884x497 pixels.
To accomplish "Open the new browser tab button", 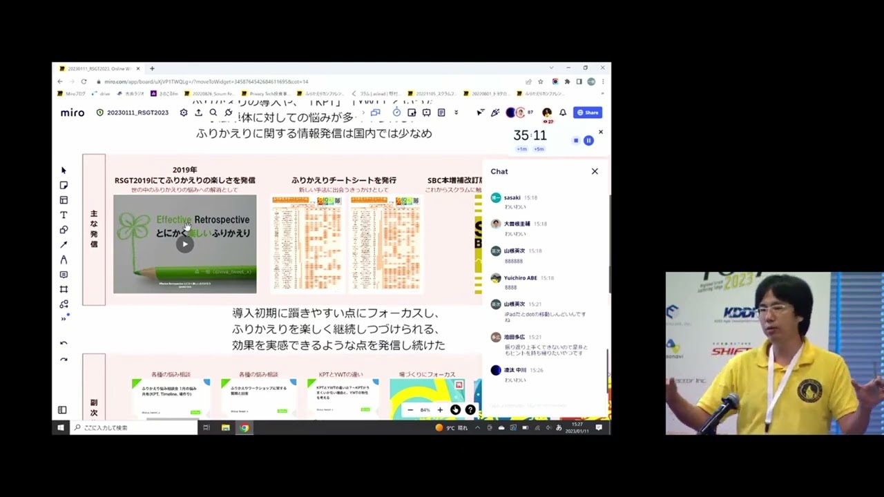I will [x=152, y=68].
